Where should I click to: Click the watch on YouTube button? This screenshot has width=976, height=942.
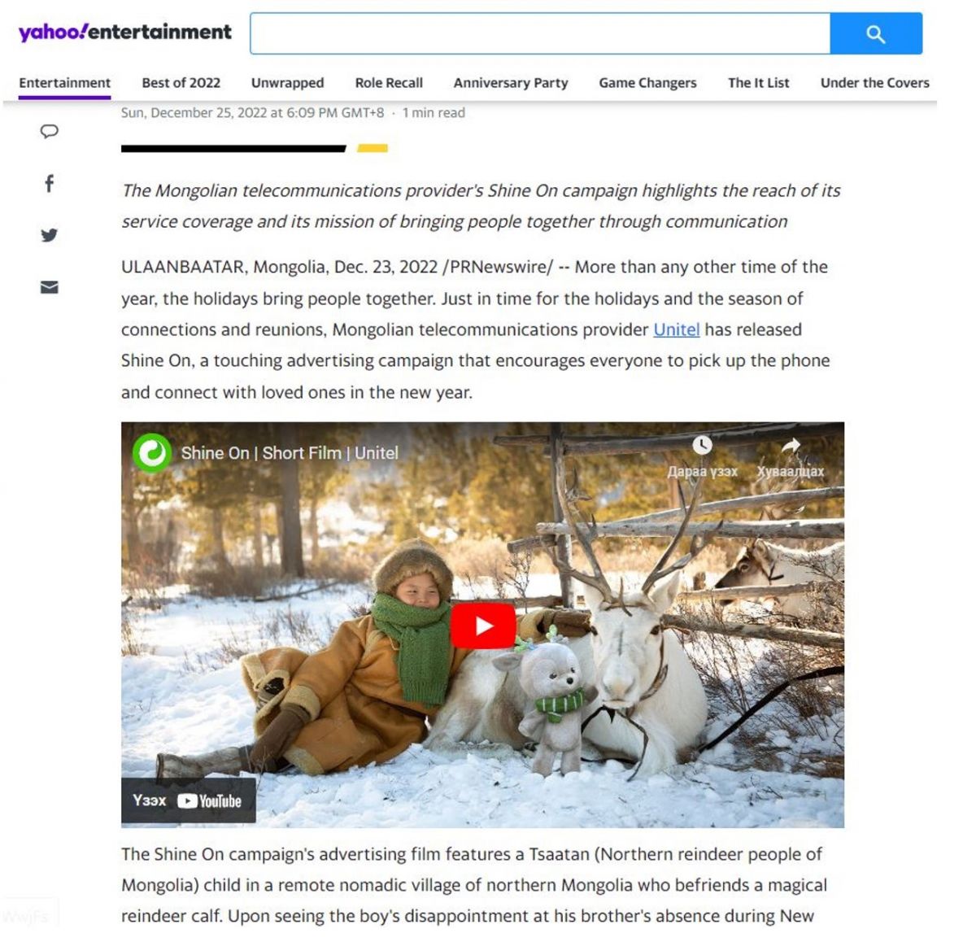[x=189, y=800]
